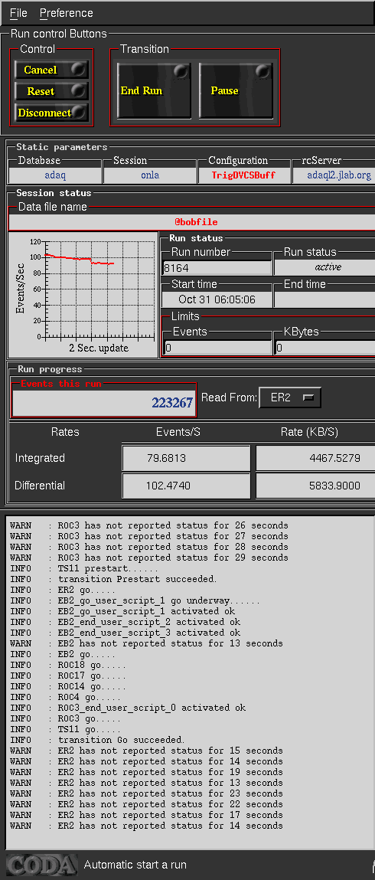375x880 pixels.
Task: Click the indicator light on Pause button
Action: pos(262,71)
